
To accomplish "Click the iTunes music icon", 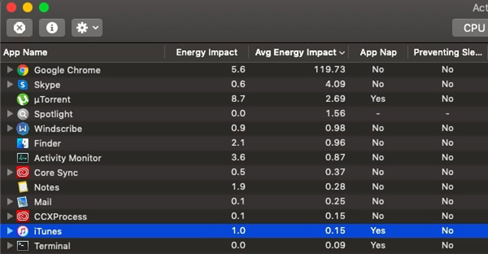I will 23,231.
